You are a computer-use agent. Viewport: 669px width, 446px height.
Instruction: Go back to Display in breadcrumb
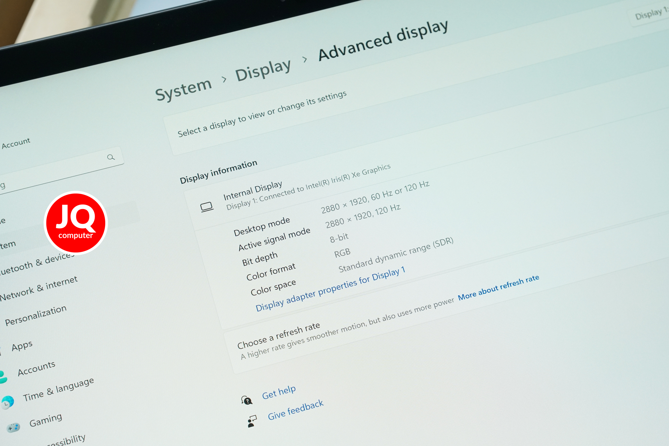(x=263, y=70)
